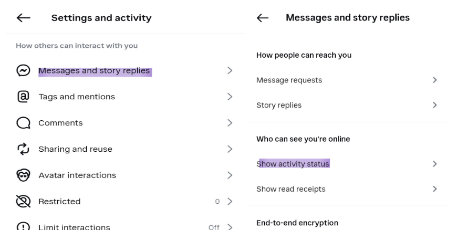Open Messages and story replies settings
This screenshot has height=230, width=457.
[95, 71]
